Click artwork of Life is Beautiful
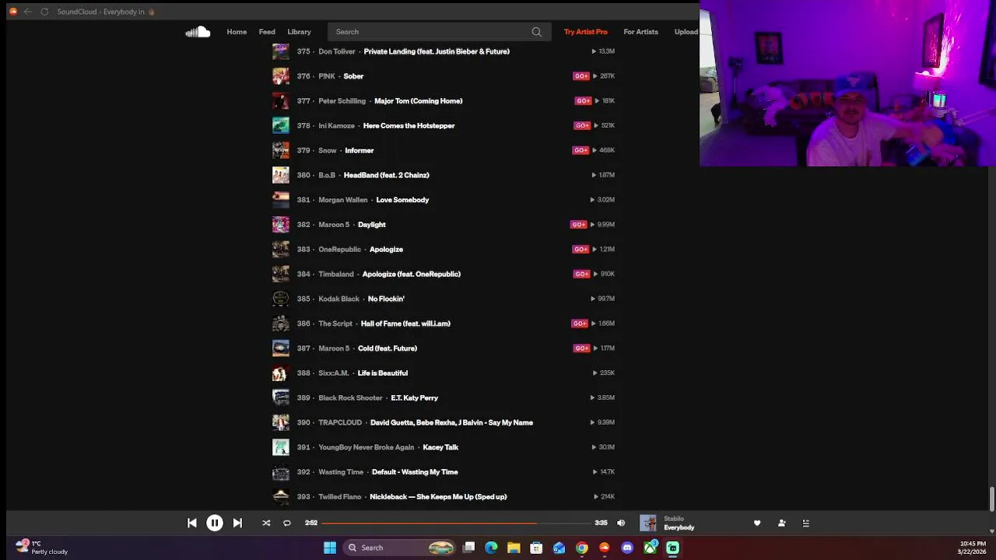This screenshot has width=996, height=560. click(281, 373)
